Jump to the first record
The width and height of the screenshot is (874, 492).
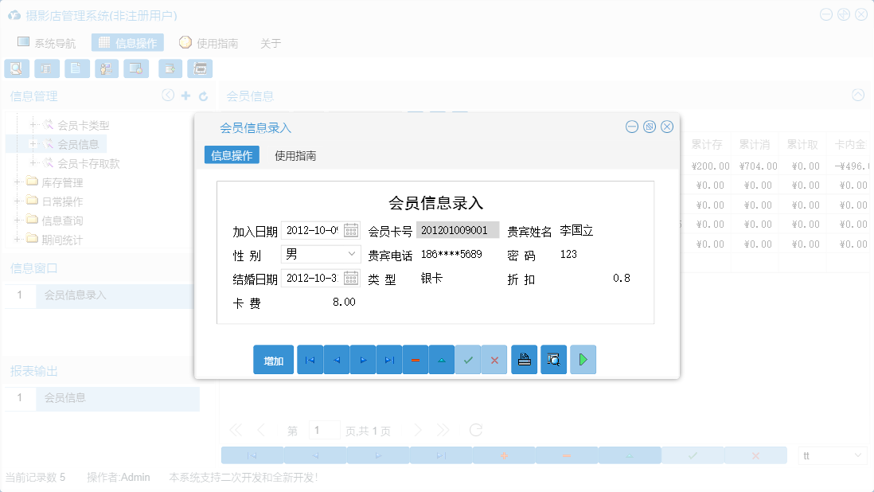(310, 359)
